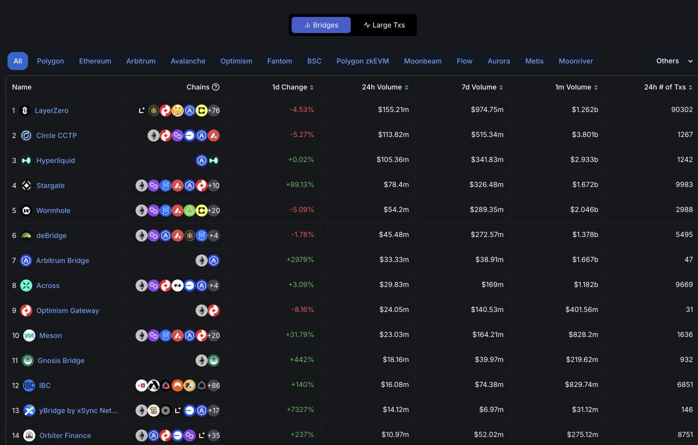
Task: Open the Optimism Gateway link
Action: [67, 310]
